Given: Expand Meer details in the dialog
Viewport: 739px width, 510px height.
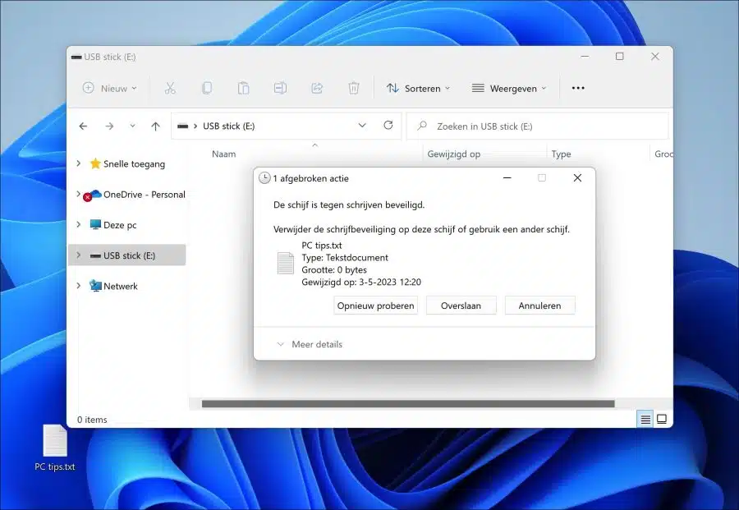Looking at the screenshot, I should pyautogui.click(x=310, y=345).
